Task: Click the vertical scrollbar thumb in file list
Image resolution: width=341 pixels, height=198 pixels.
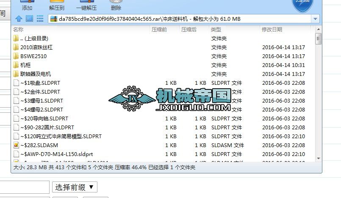Action: [x=319, y=39]
